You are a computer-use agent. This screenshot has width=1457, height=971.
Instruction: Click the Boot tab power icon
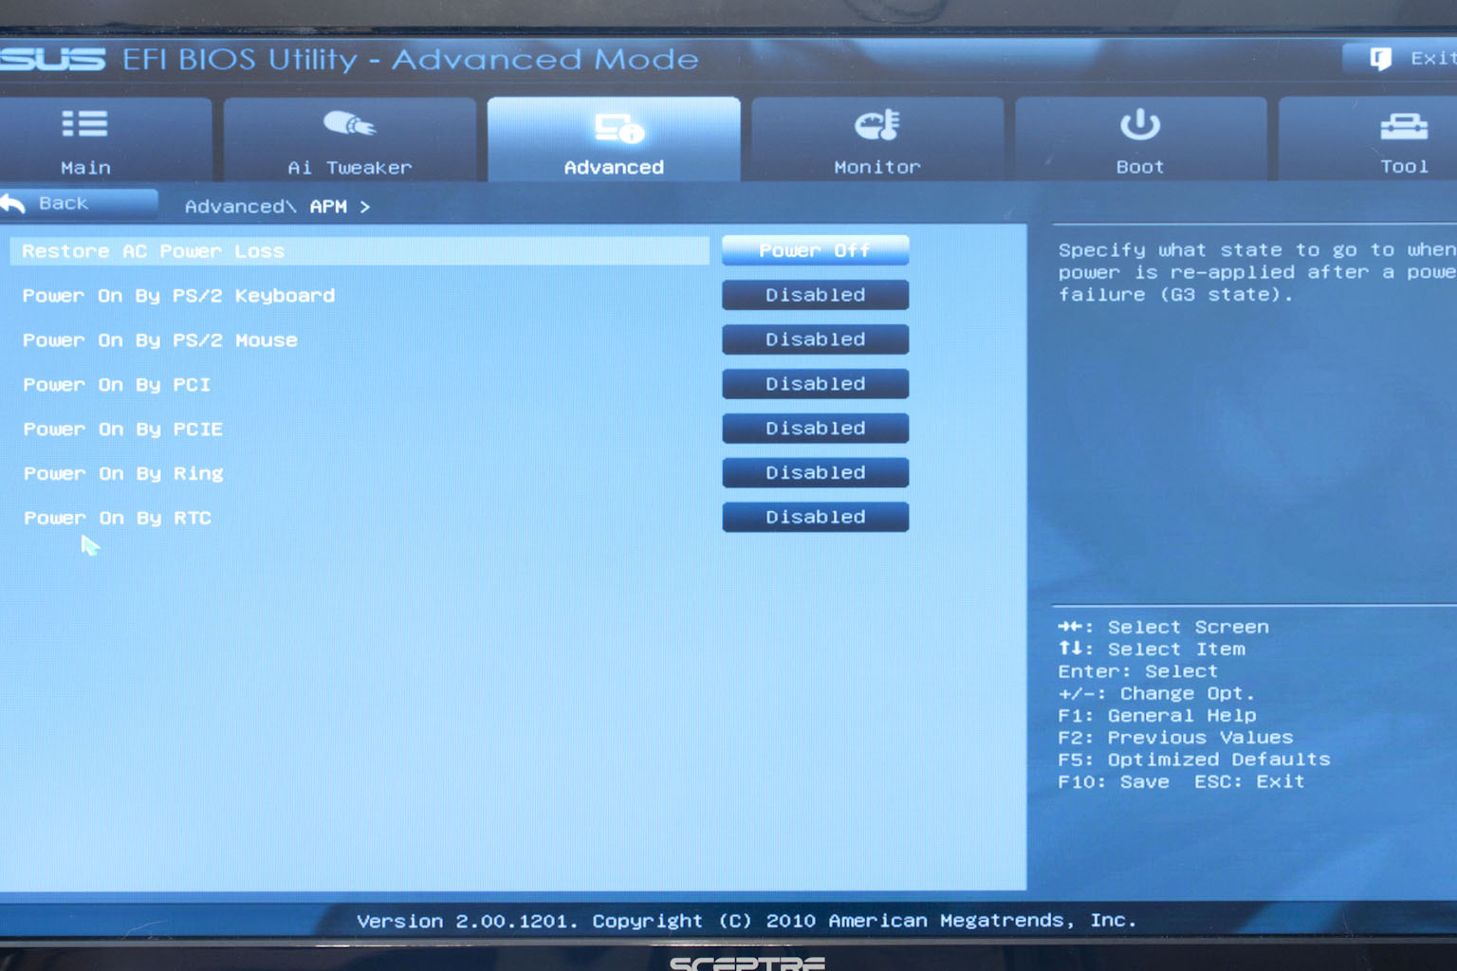pos(1139,124)
